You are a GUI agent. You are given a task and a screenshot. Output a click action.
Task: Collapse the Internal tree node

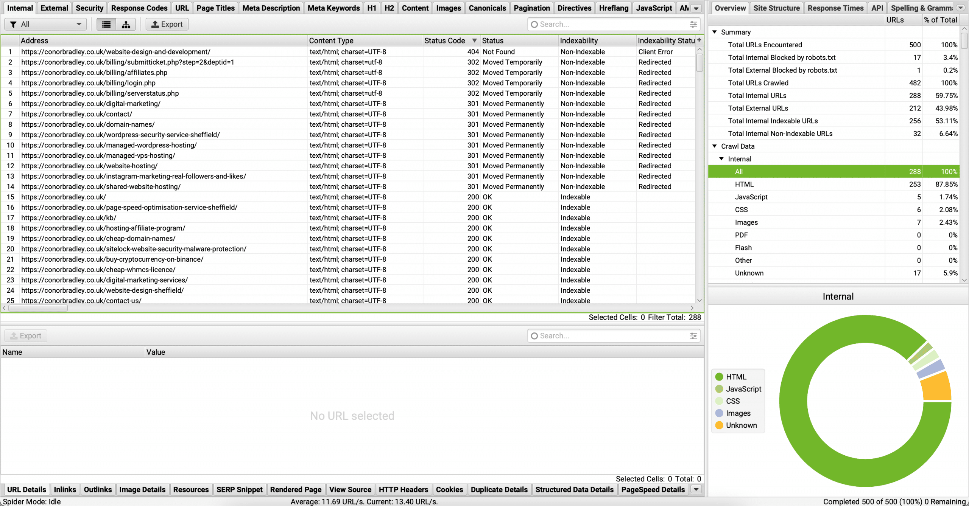pos(721,159)
